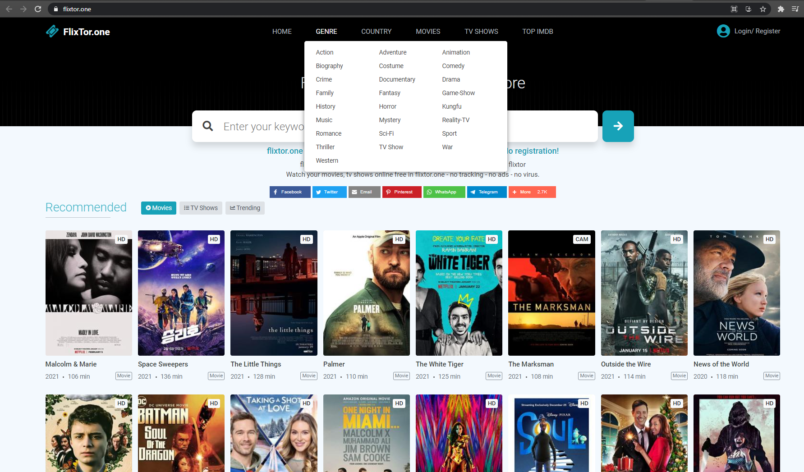Choose Animation from genre list
Viewport: 804px width, 472px height.
point(456,52)
